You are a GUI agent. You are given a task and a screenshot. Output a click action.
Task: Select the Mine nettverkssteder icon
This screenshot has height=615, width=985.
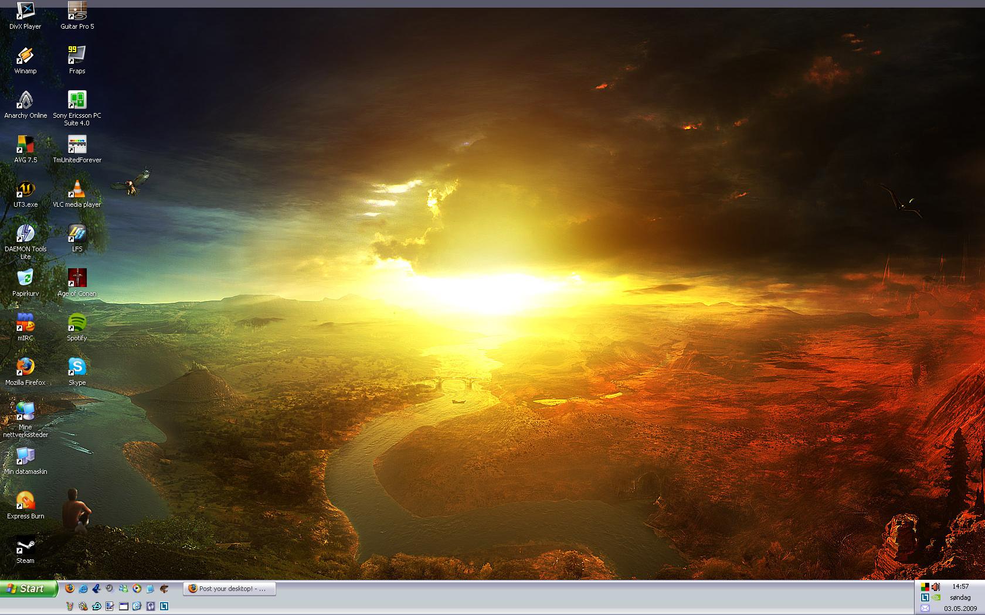point(25,420)
